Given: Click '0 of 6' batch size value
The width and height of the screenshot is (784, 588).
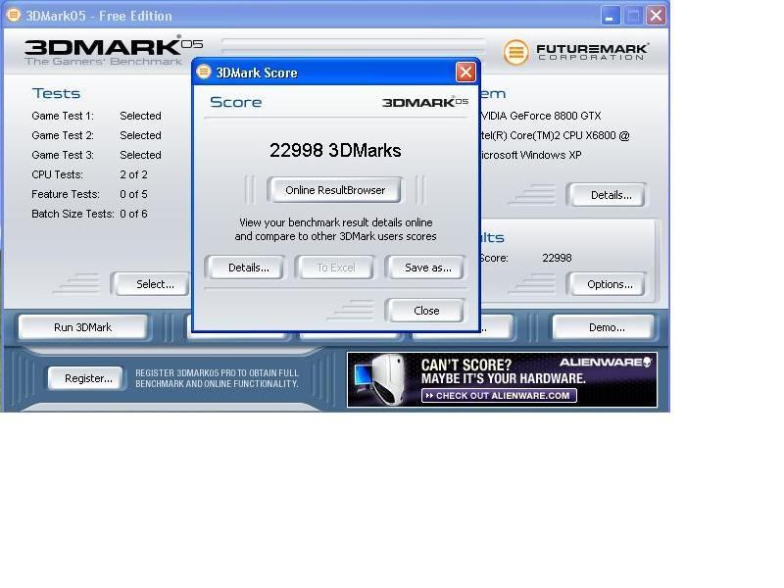Looking at the screenshot, I should 133,214.
